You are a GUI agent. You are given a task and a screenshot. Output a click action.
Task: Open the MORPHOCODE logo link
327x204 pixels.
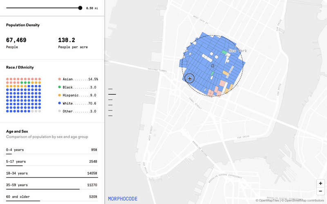point(123,199)
